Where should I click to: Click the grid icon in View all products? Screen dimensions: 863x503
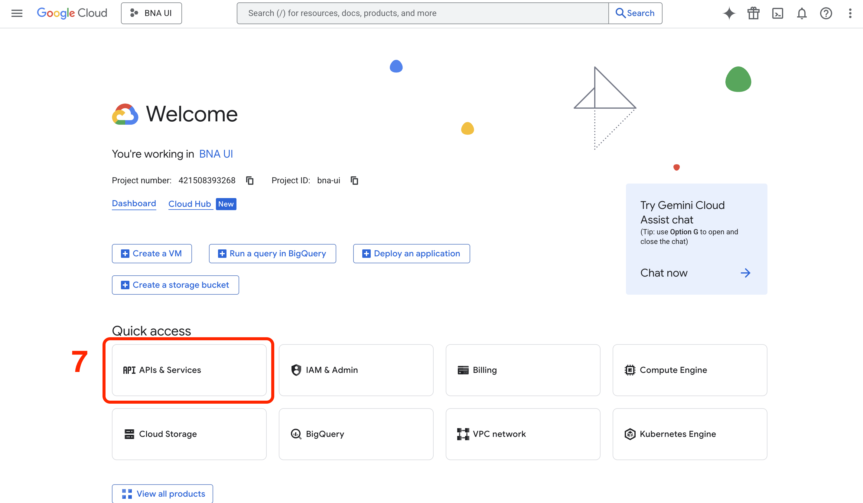coord(127,494)
